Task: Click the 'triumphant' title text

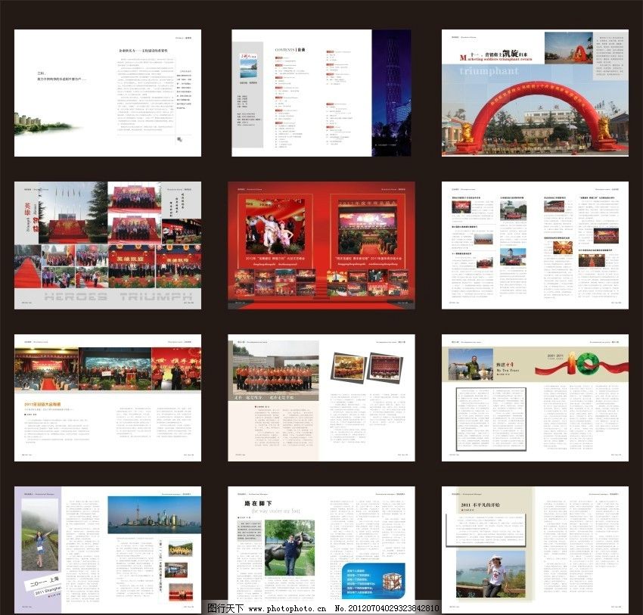Action: (491, 70)
